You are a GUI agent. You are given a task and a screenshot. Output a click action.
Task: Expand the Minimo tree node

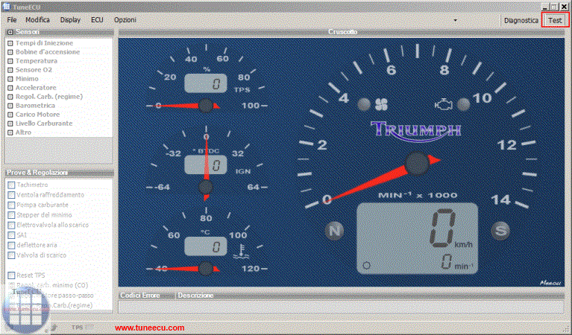[10, 79]
